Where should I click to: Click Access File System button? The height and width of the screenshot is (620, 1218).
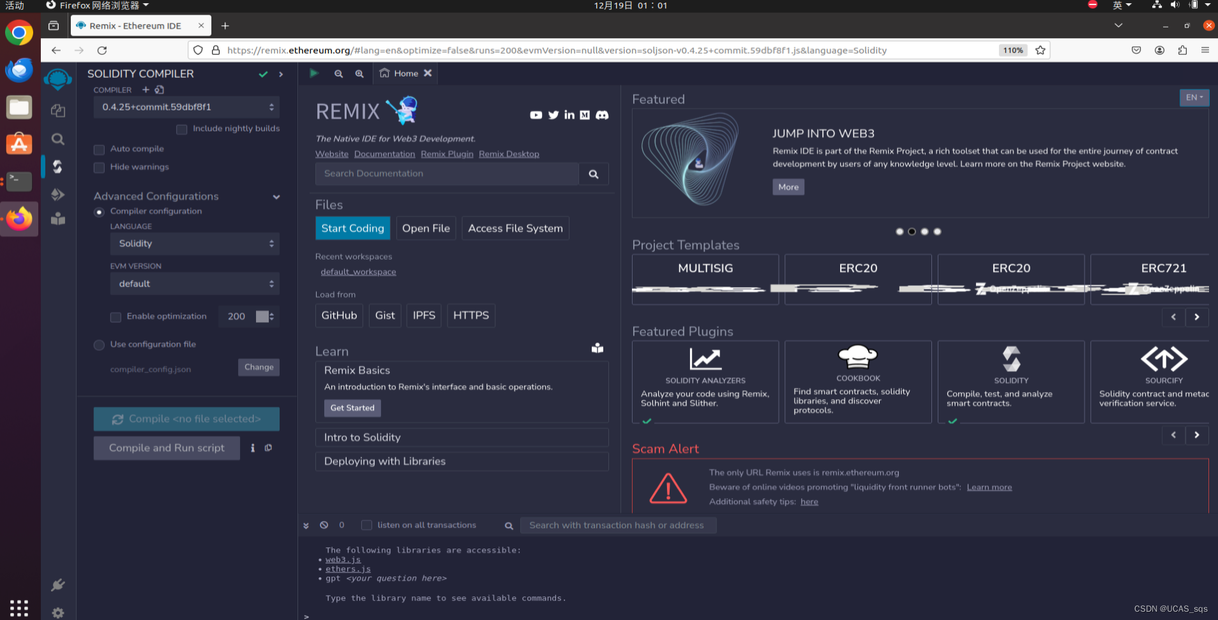point(515,228)
